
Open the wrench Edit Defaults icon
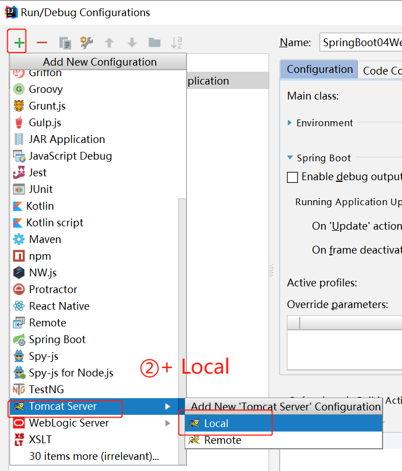tap(87, 43)
